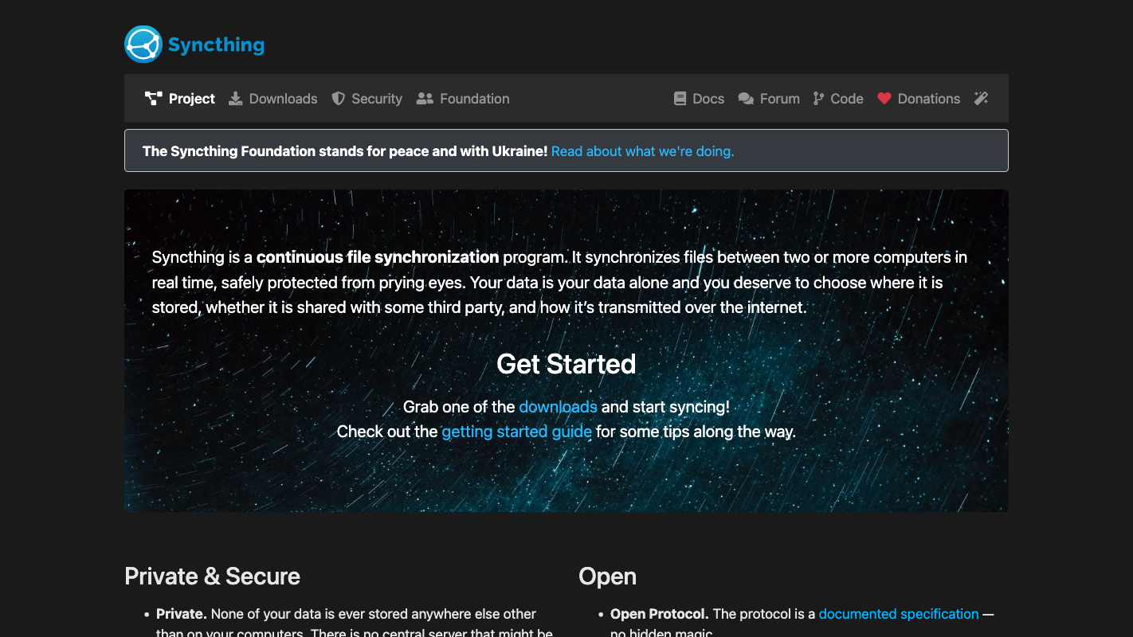The image size is (1133, 637).
Task: Open the 'documented specification' link
Action: coord(898,614)
